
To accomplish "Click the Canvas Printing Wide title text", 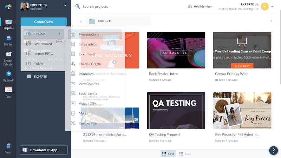I will (x=231, y=74).
